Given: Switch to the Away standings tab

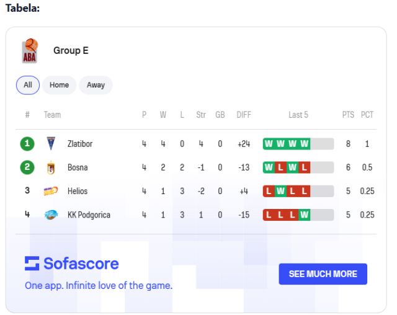Looking at the screenshot, I should click(96, 85).
